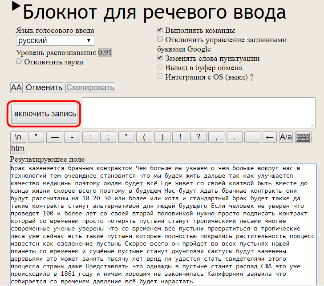Insert a newline with the \n button

(18, 137)
